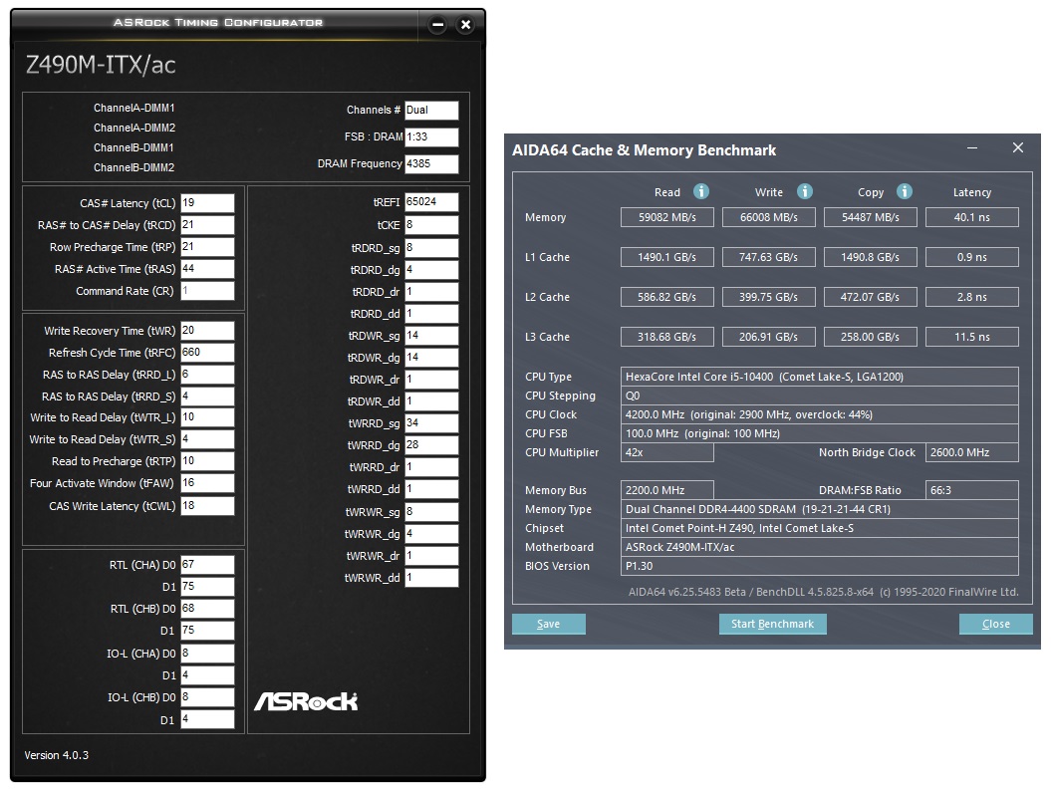Click the RAS# to CAS# Delay (tRCD) field
The height and width of the screenshot is (794, 1051).
tap(208, 225)
